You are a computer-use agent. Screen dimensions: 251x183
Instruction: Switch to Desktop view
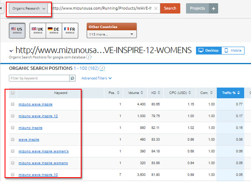[x=209, y=50]
